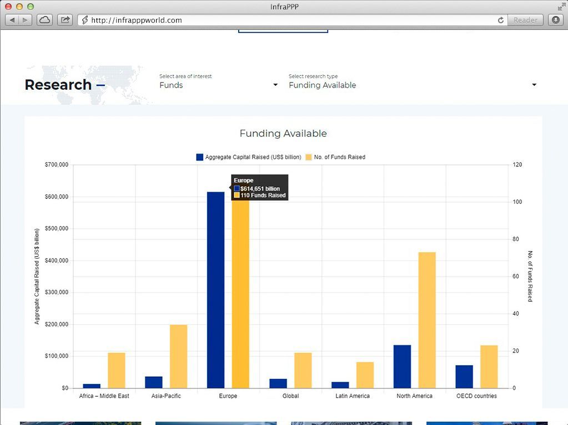Toggle No. of Funds Raised legend series
The width and height of the screenshot is (568, 425).
coord(335,157)
